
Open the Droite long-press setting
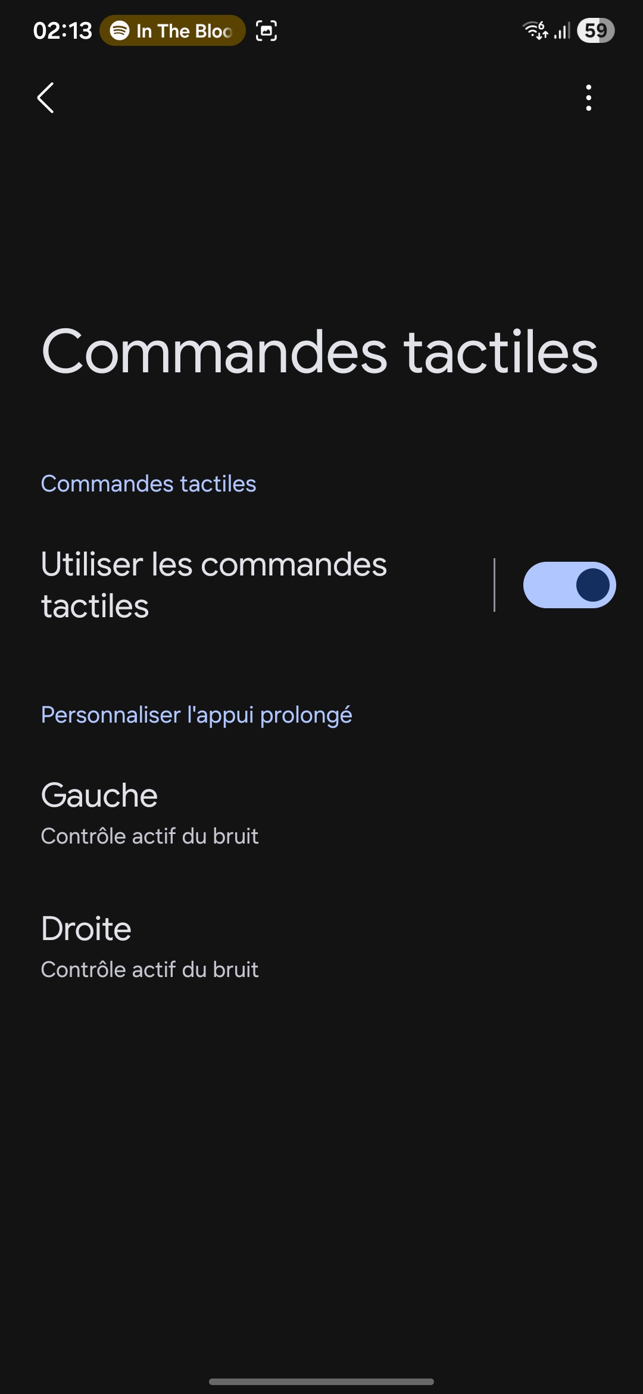coord(86,929)
